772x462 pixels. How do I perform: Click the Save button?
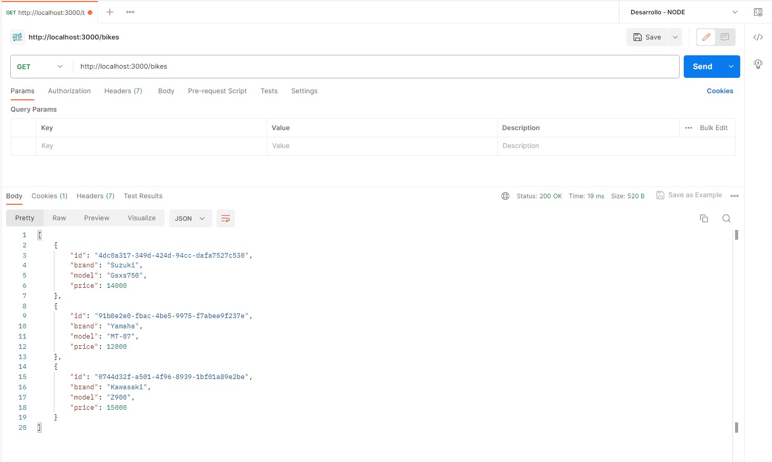coord(647,37)
